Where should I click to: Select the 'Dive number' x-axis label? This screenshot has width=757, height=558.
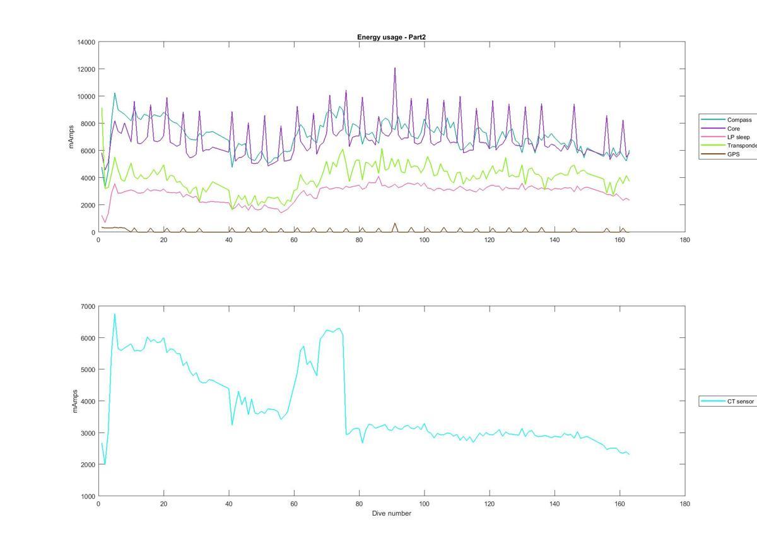pos(391,513)
